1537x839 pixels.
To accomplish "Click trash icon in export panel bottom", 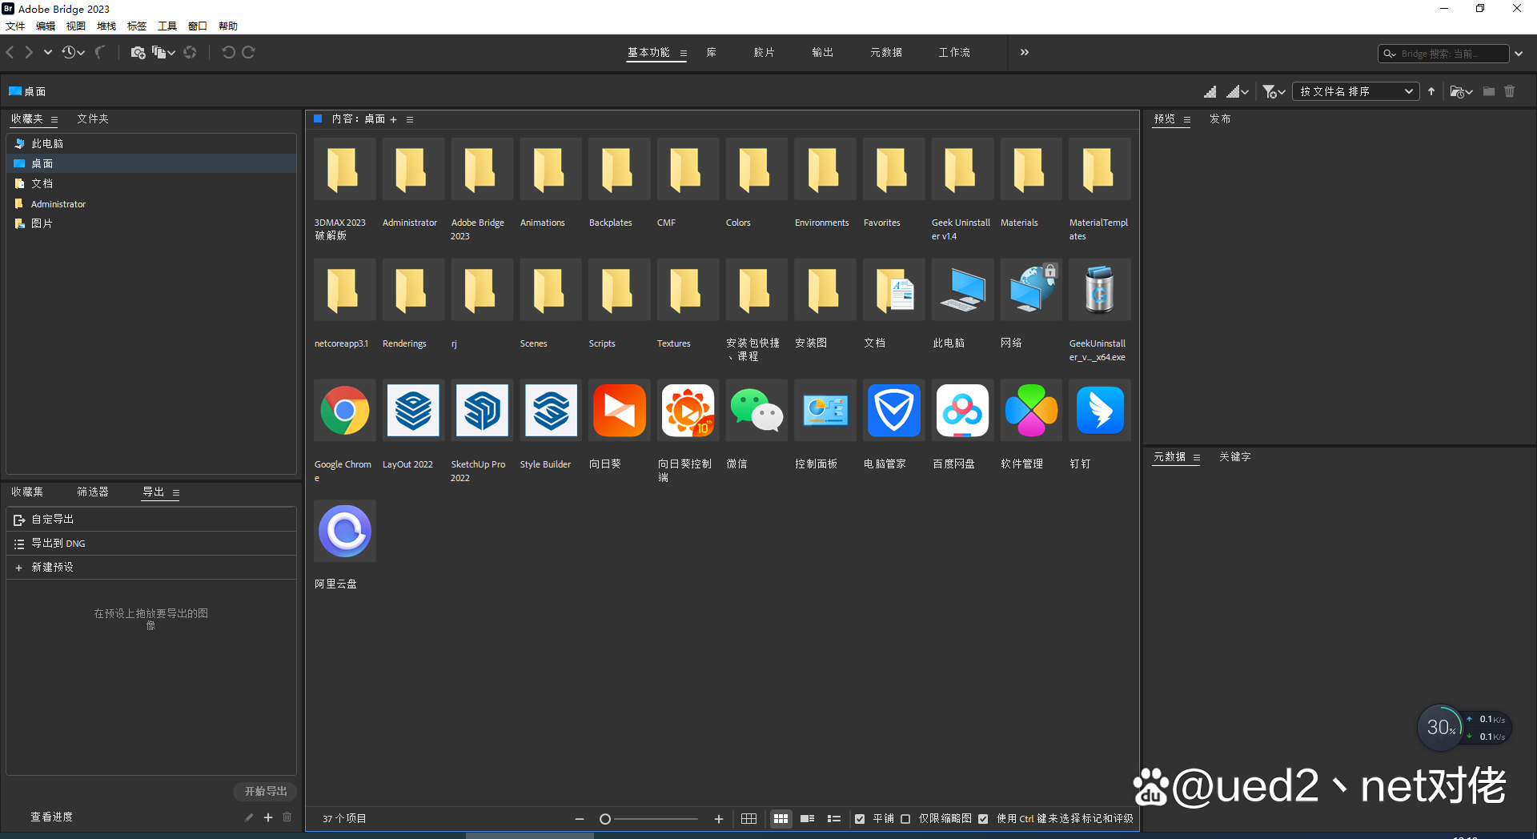I will [287, 817].
